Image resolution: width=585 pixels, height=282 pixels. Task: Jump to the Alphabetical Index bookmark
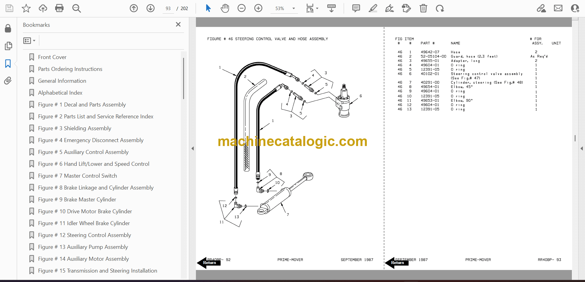60,93
